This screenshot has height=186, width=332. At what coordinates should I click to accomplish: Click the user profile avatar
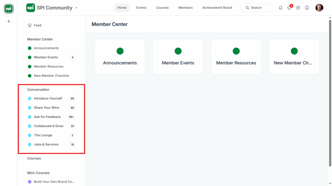pyautogui.click(x=319, y=8)
